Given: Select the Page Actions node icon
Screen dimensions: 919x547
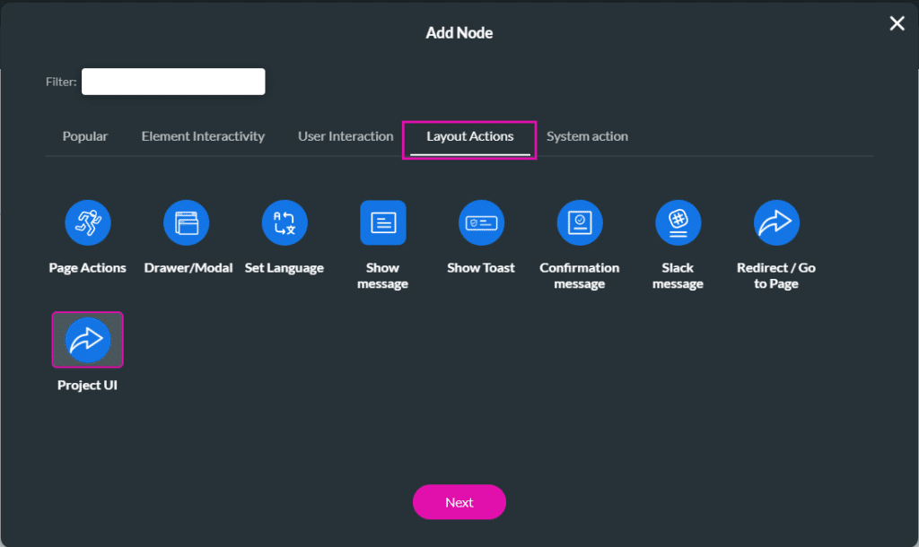Looking at the screenshot, I should [x=88, y=222].
